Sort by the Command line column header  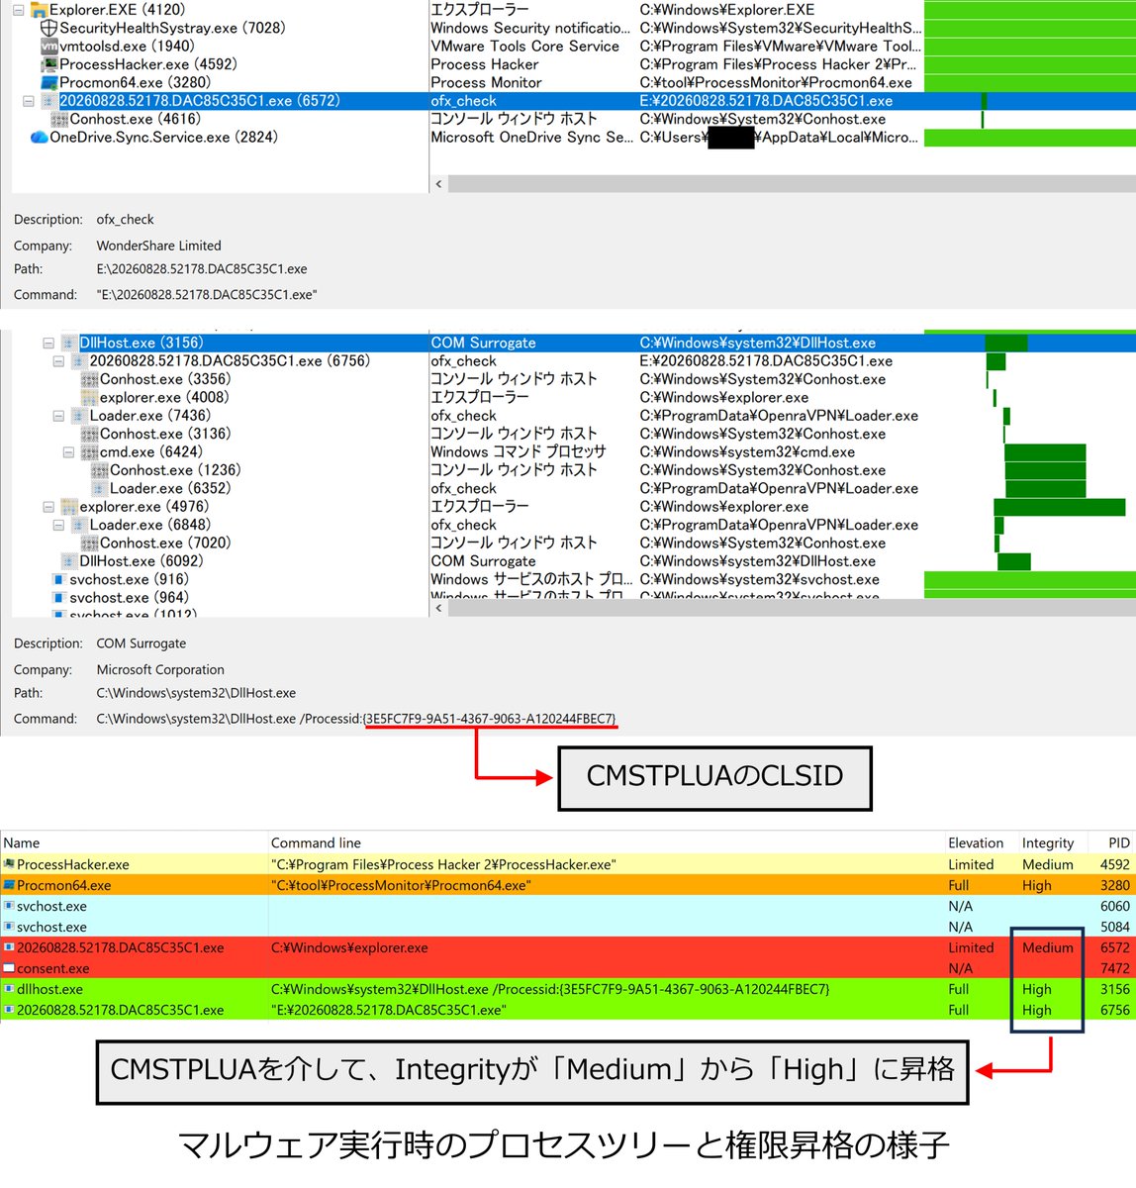tap(606, 842)
